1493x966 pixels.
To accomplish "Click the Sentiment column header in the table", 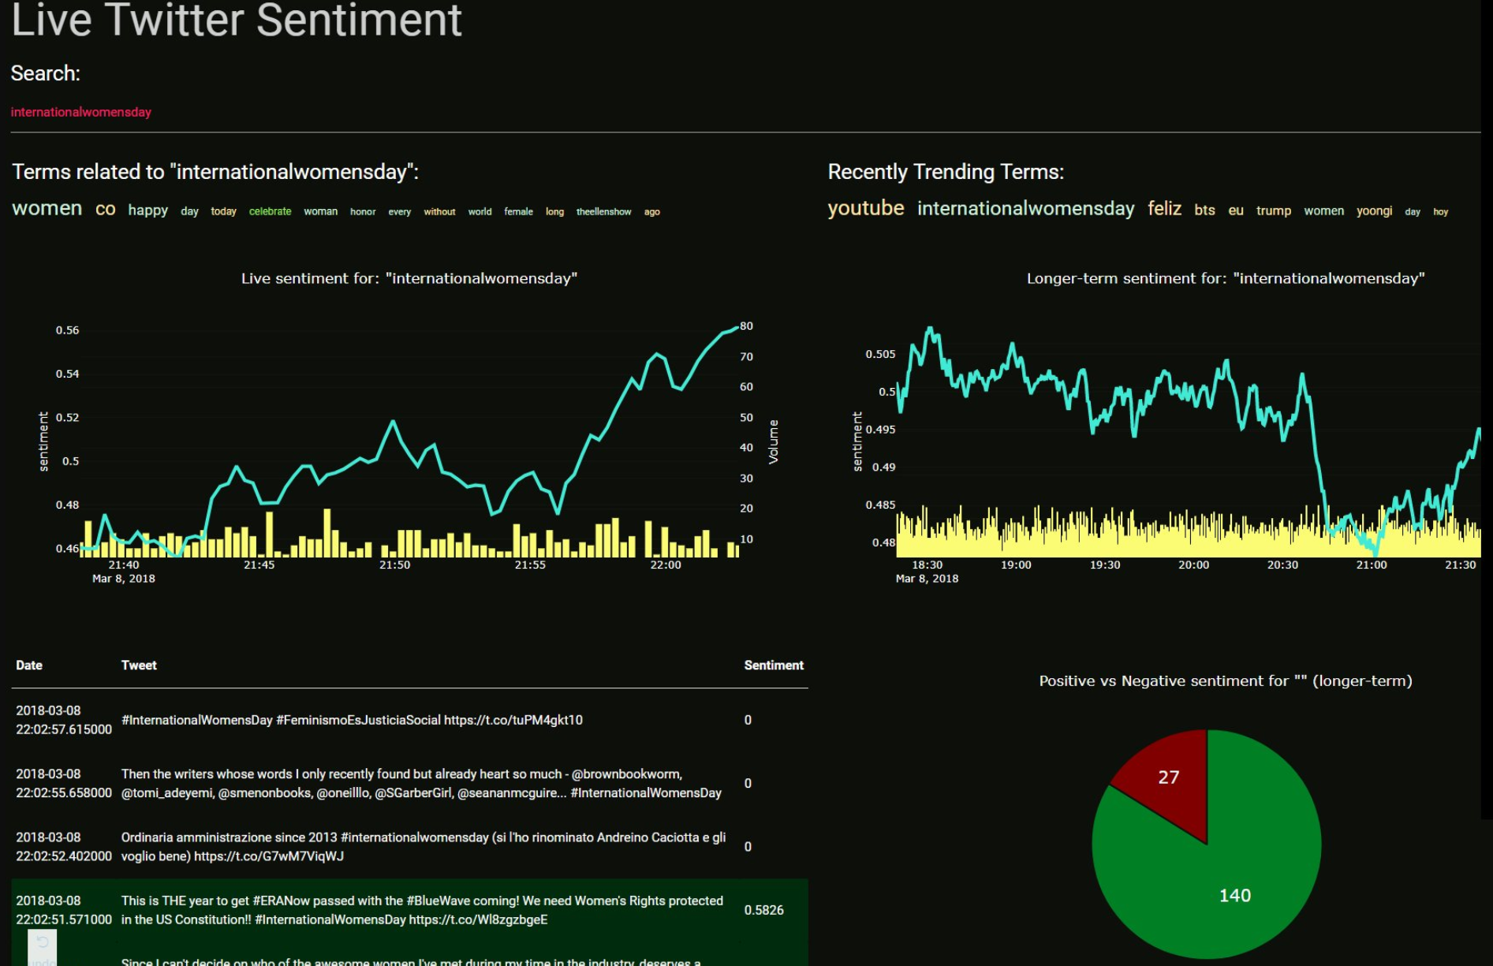I will point(774,665).
